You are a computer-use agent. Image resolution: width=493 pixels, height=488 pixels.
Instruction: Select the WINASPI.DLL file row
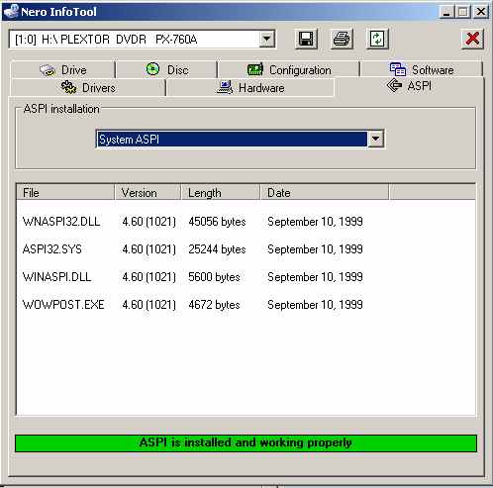click(x=246, y=277)
